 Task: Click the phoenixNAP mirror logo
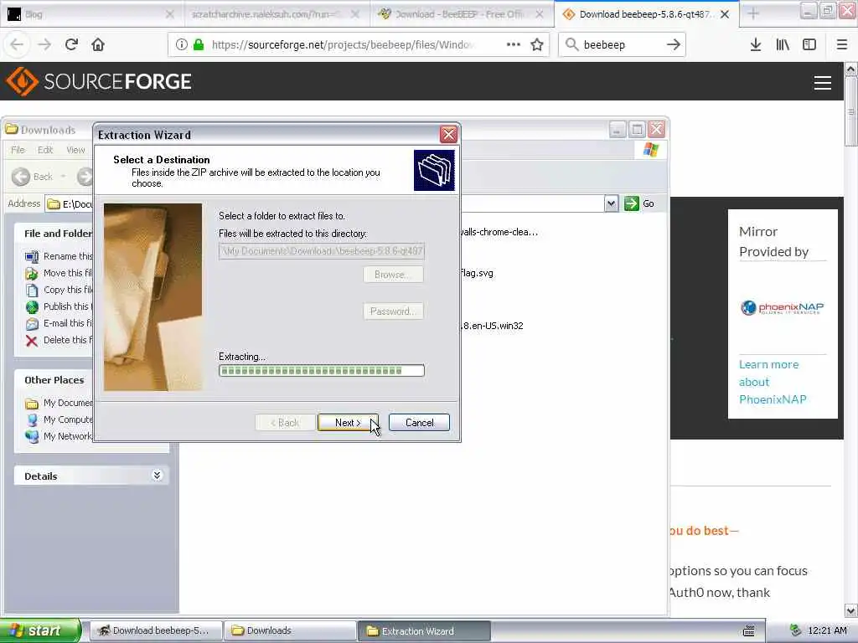782,308
